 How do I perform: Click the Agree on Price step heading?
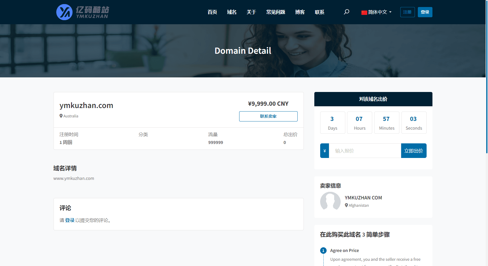tap(345, 251)
